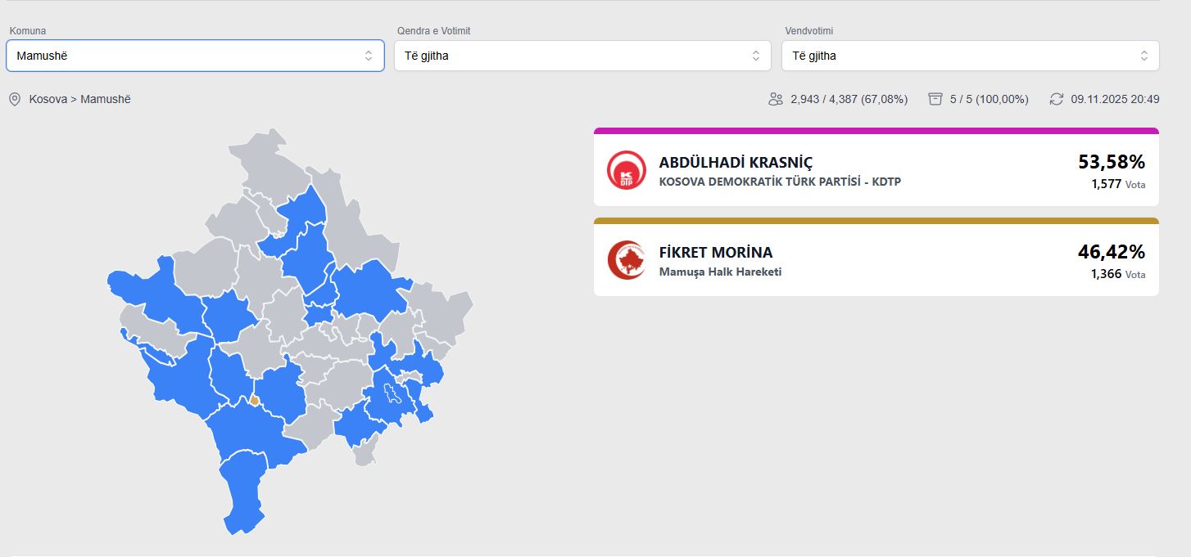The image size is (1191, 557).
Task: Click the 46,42% result percentage
Action: click(1111, 252)
